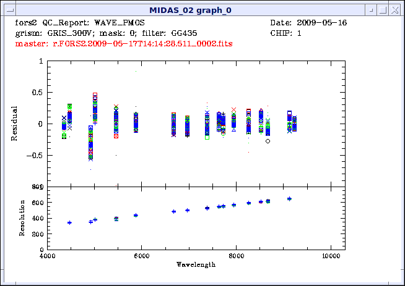Click the red X marker near 8000
Viewport: 405px width, 286px height.
(234, 109)
